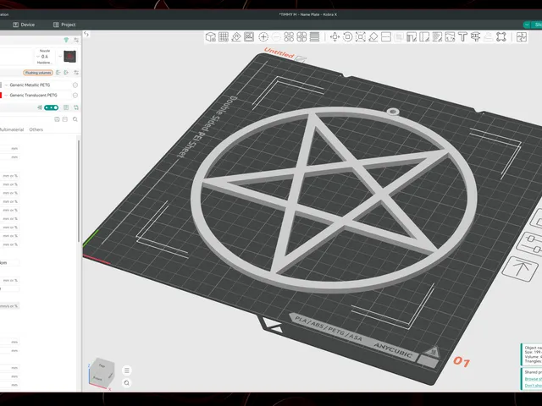Toggle the Advanced mode switch

coord(51,107)
